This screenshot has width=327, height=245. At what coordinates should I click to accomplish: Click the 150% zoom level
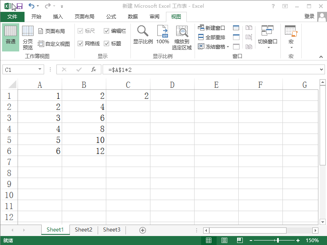click(312, 241)
